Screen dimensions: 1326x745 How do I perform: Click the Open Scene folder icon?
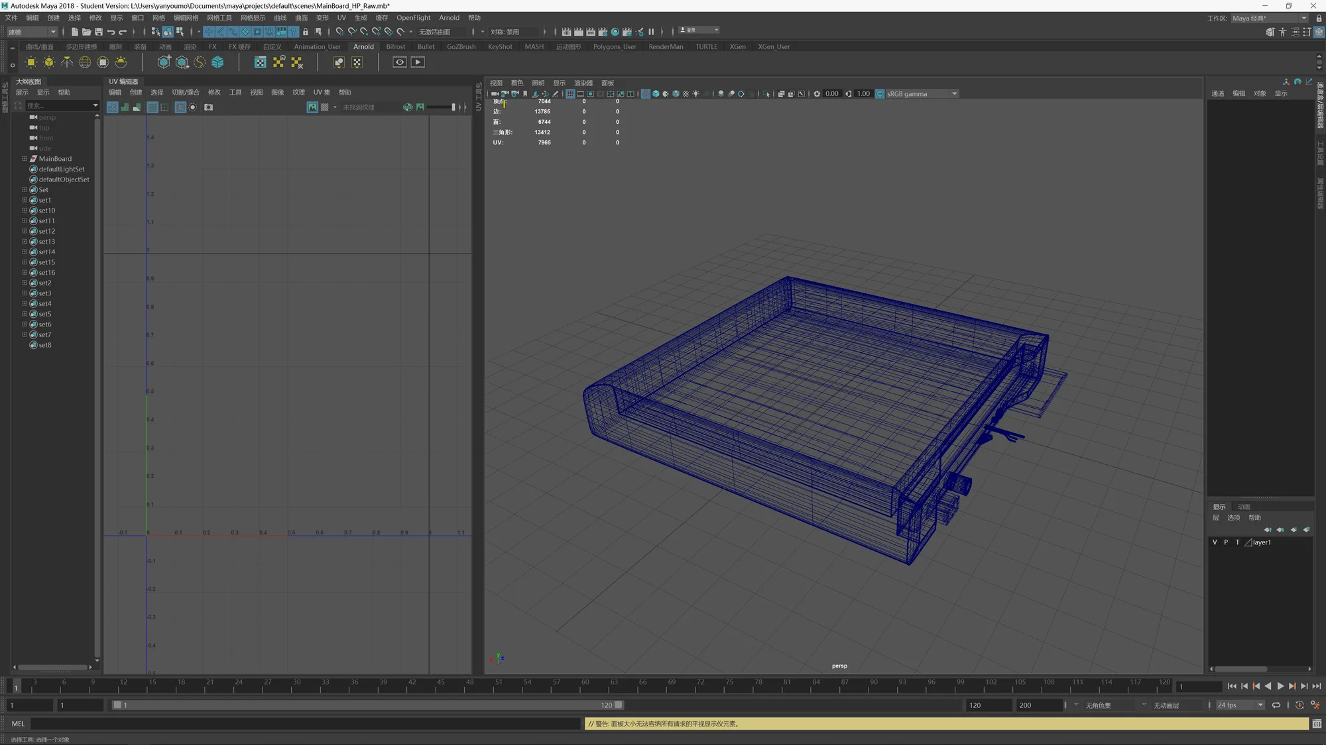[86, 32]
